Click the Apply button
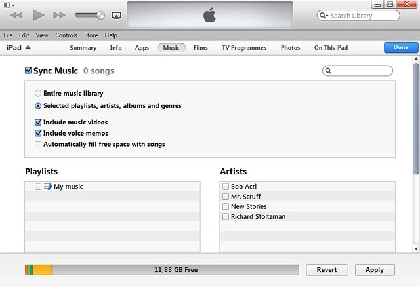This screenshot has height=287, width=420. 374,270
